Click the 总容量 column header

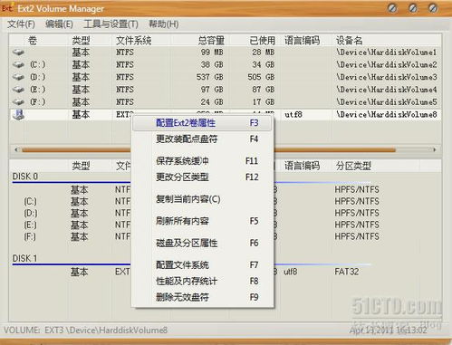click(x=211, y=41)
